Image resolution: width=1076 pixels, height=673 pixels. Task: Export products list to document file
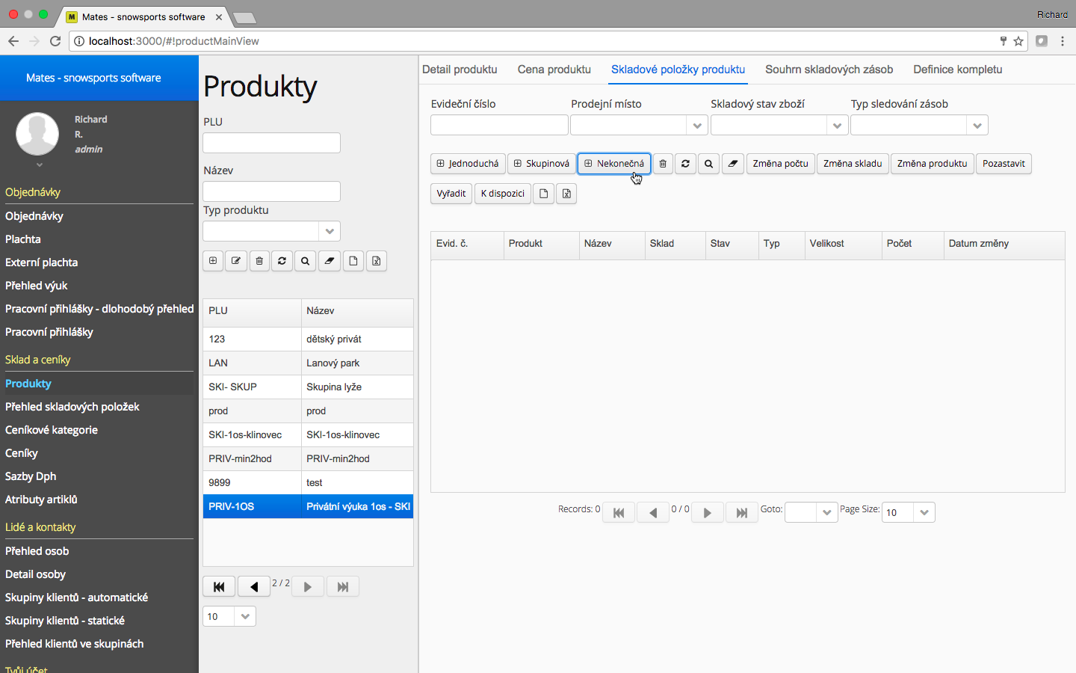coord(353,261)
